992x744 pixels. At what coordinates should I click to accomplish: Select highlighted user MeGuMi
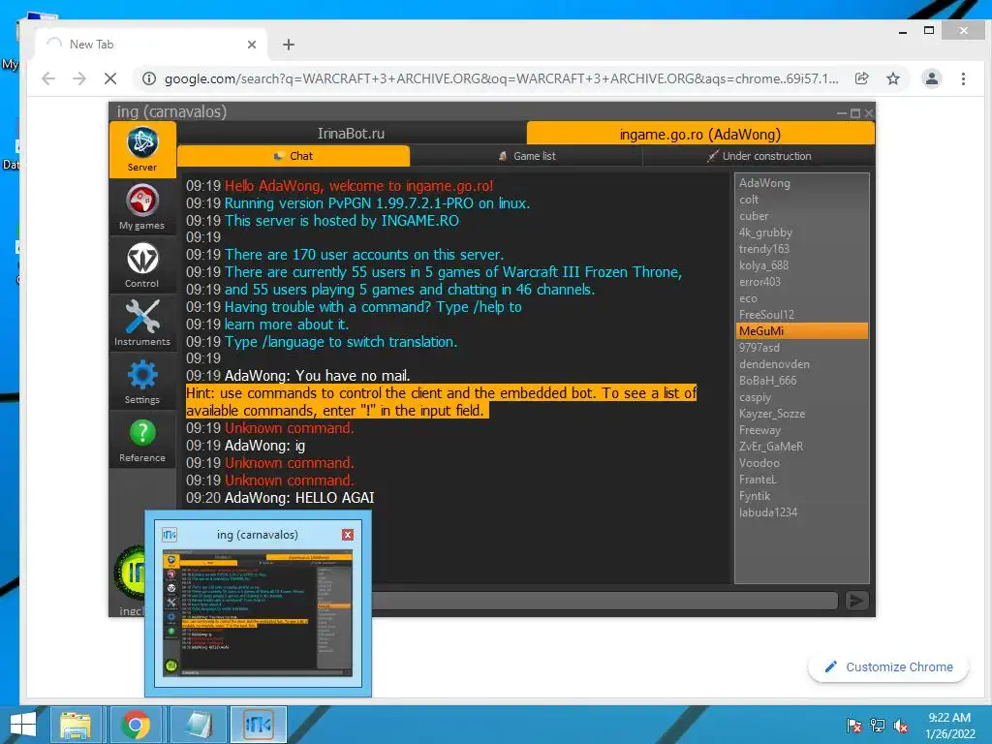click(802, 331)
